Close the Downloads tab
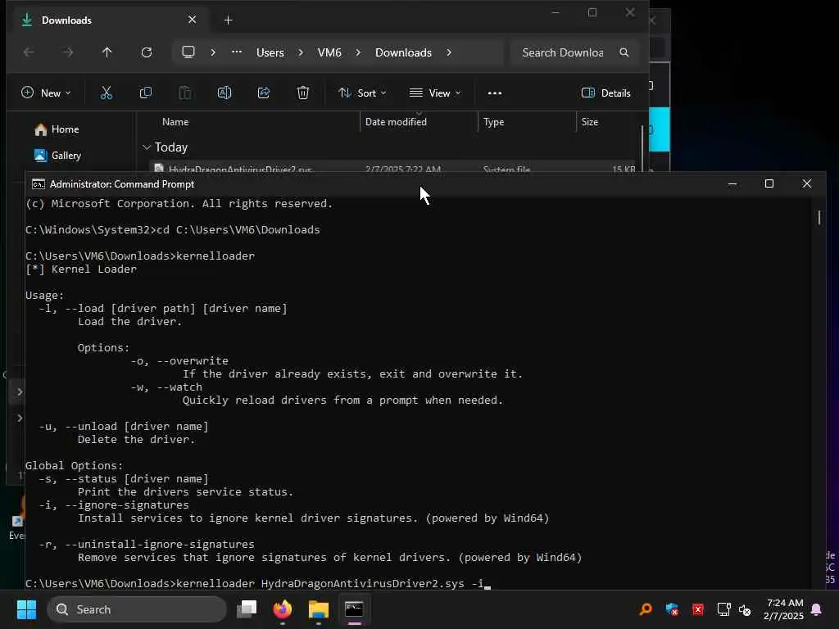 tap(192, 20)
